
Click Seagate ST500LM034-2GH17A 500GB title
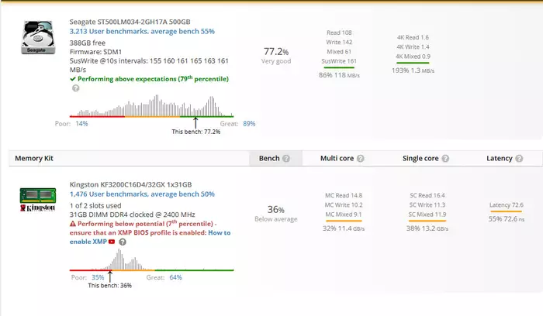coord(130,22)
